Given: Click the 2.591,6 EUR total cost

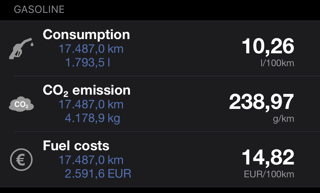Looking at the screenshot, I should (x=98, y=174).
